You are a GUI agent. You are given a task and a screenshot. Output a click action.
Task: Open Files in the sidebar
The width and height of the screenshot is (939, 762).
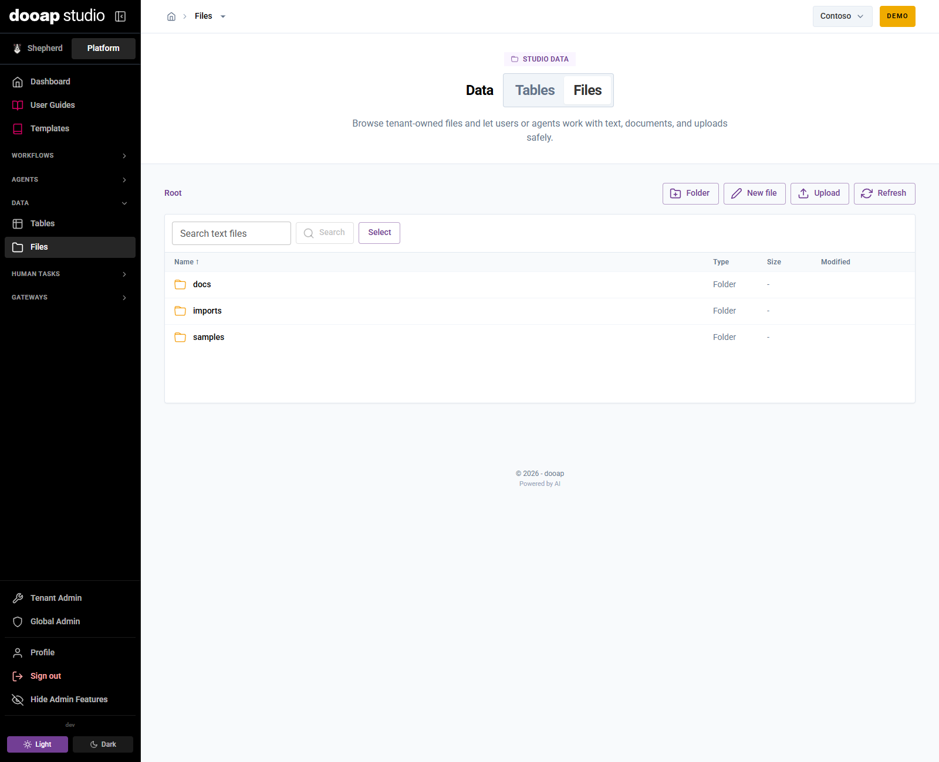(70, 247)
